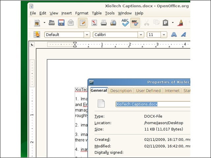The image size is (211, 158).
Task: Switch to the Description tab
Action: [121, 91]
